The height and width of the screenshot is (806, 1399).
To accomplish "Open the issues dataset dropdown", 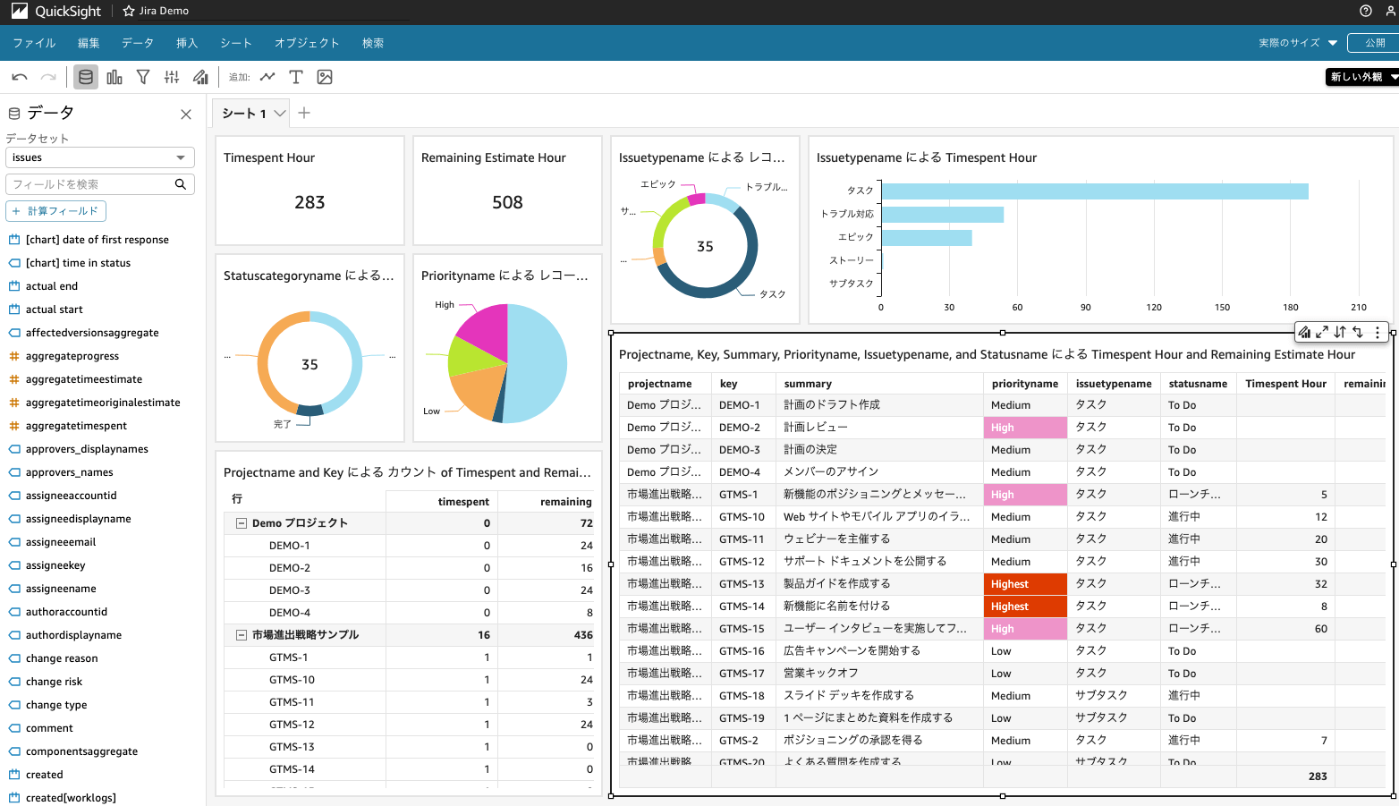I will [100, 157].
